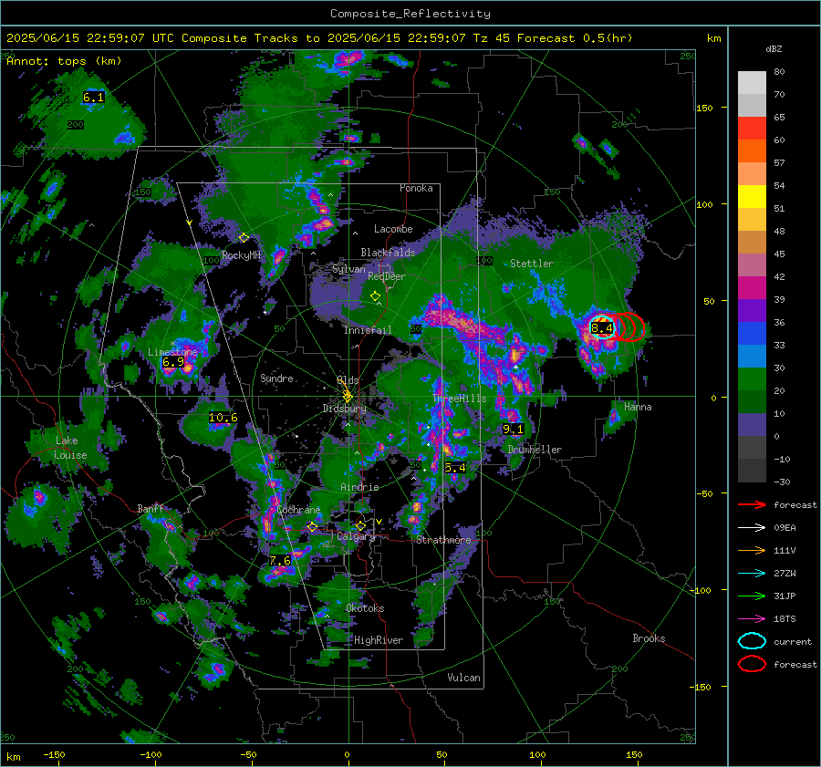Click the yellow 54-to-51 dBZ swatch

pyautogui.click(x=752, y=197)
